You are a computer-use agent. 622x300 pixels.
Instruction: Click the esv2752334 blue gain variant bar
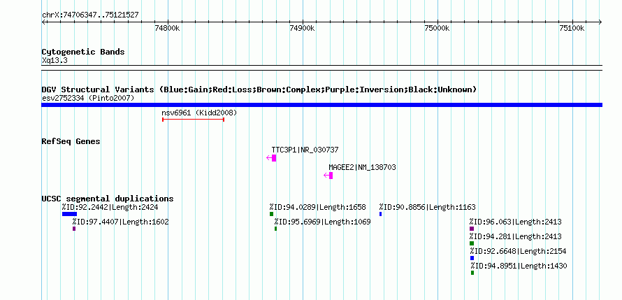tap(321, 105)
